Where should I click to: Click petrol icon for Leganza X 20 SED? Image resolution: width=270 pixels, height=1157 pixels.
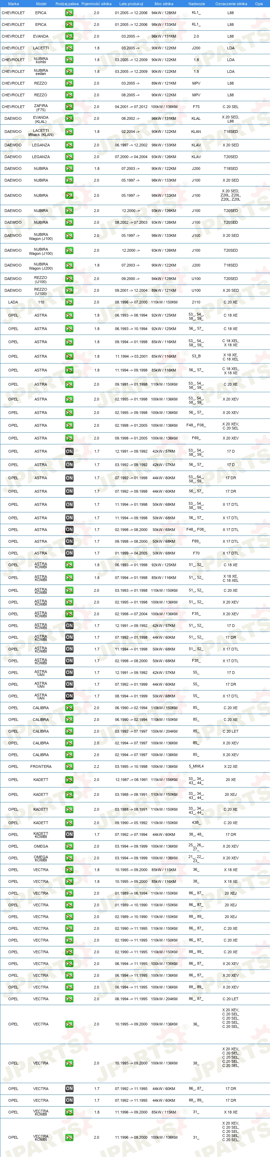coord(69,145)
